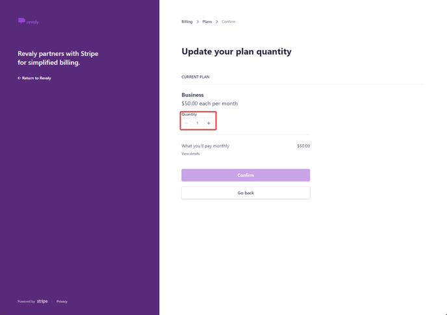Click the $50.00 monthly total amount
This screenshot has height=315, width=447.
click(303, 146)
